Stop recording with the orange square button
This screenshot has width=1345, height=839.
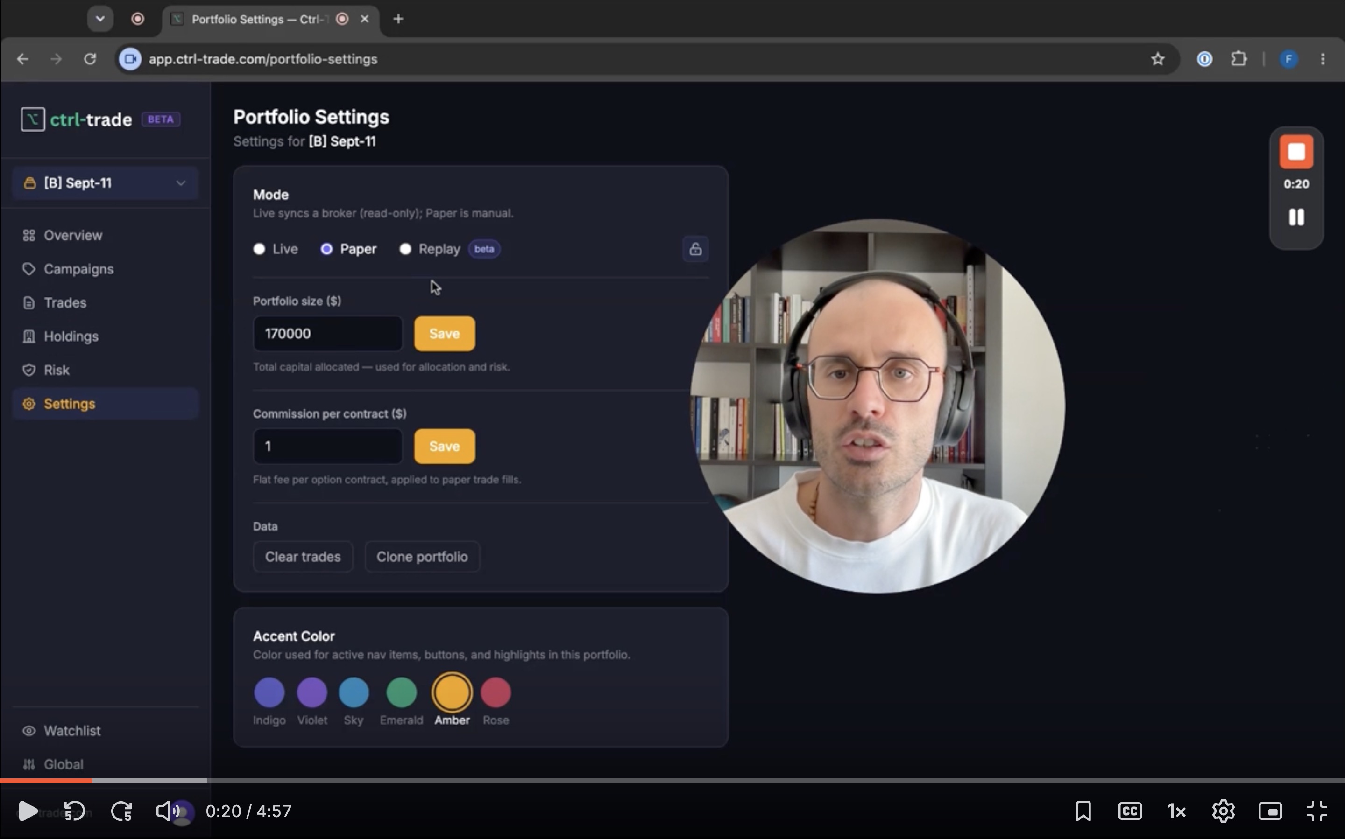click(1296, 152)
